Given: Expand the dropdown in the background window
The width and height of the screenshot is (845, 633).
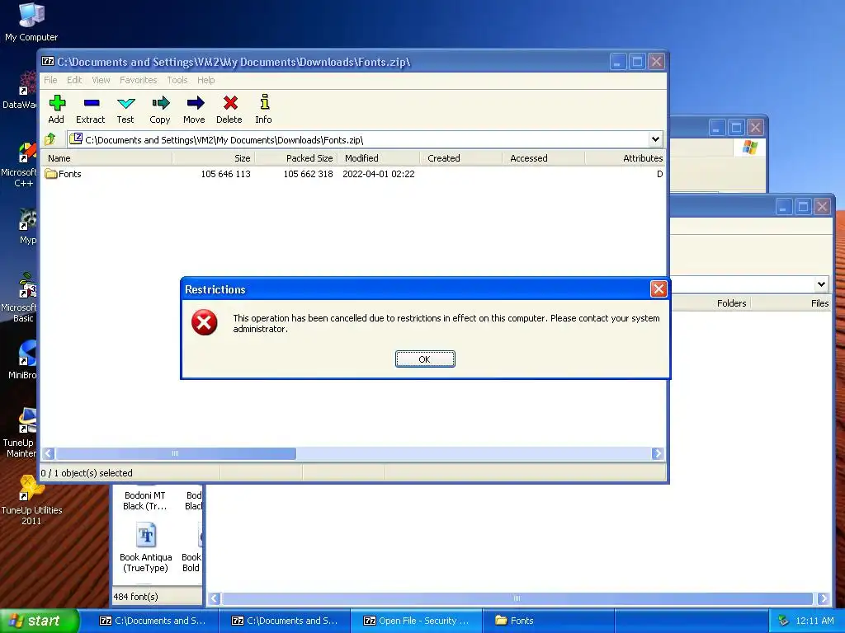Looking at the screenshot, I should 821,284.
